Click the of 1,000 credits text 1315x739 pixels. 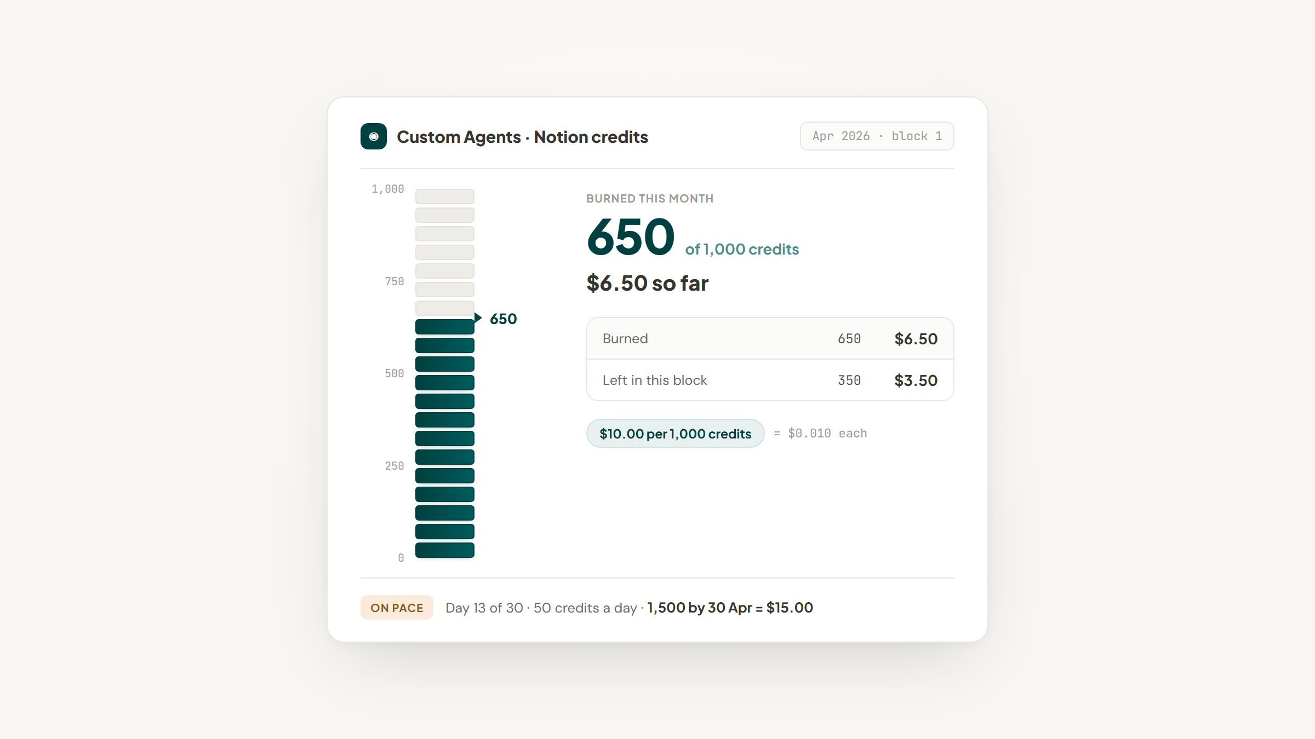[x=742, y=250]
